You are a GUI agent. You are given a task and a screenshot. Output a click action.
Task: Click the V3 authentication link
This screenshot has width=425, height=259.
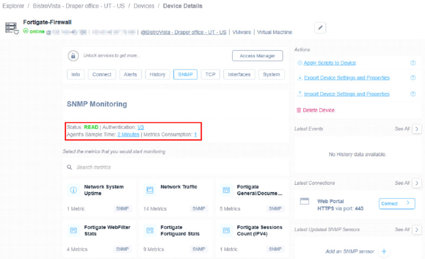[141, 127]
